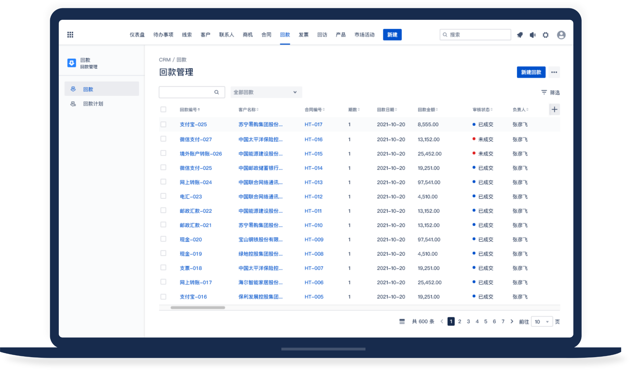
Task: Add column with plus icon
Action: [554, 109]
